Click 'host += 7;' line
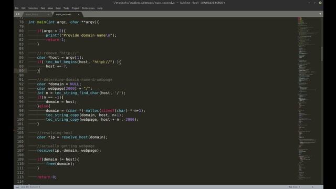Image resolution: width=336 pixels, height=189 pixels. tap(57, 67)
